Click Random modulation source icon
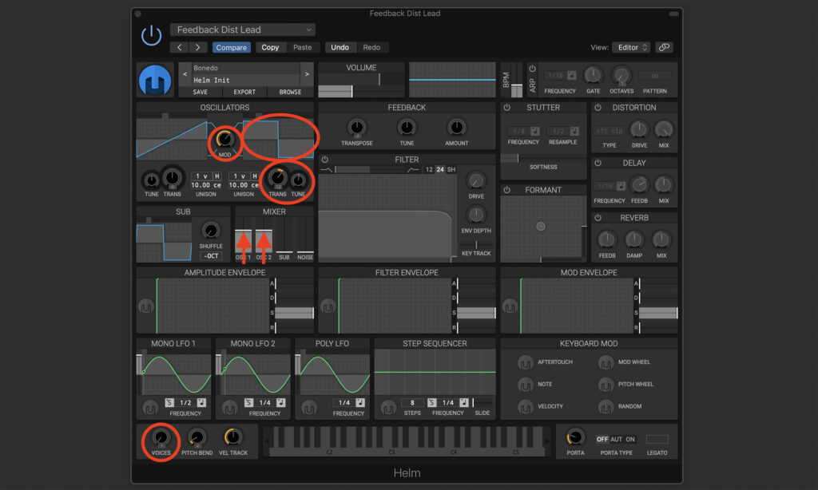This screenshot has width=818, height=490. click(x=606, y=406)
